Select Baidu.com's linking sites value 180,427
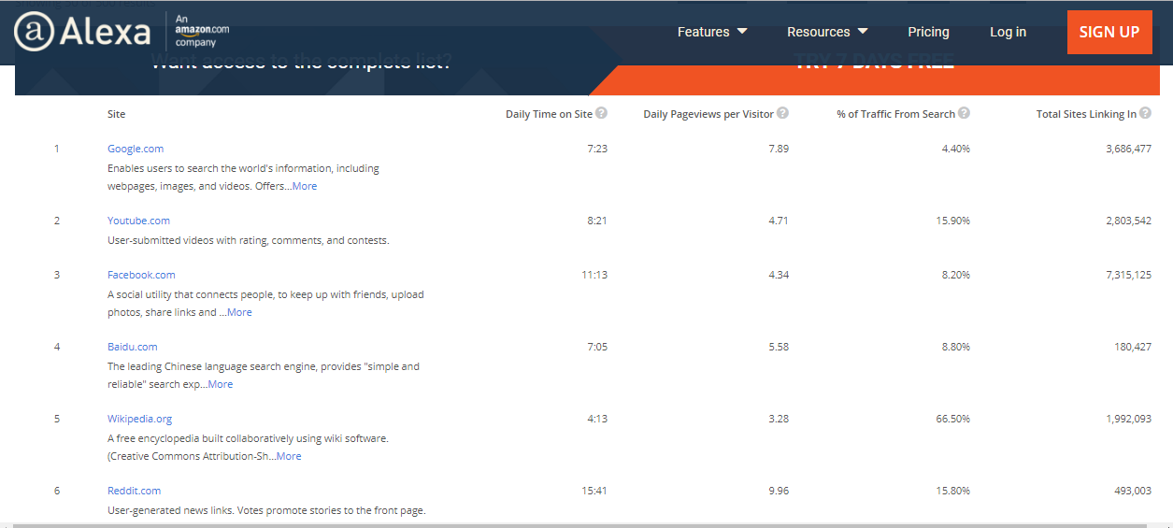The width and height of the screenshot is (1173, 528). 1134,347
